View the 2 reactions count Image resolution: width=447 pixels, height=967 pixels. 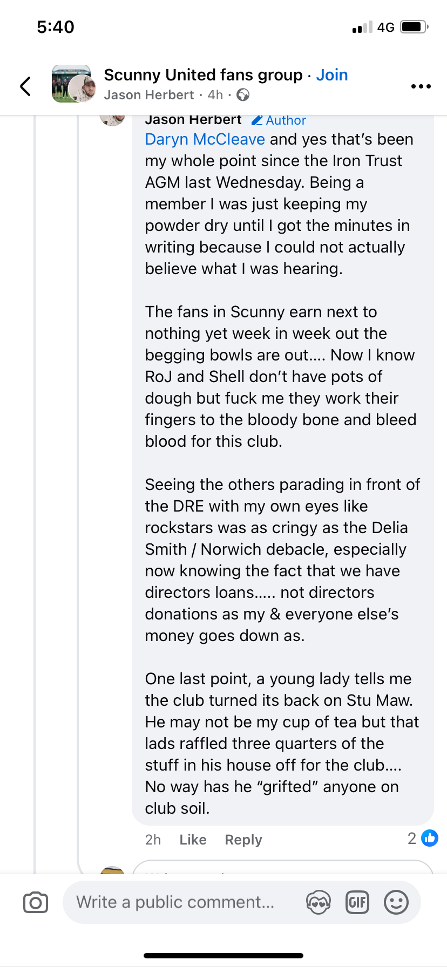(x=412, y=838)
